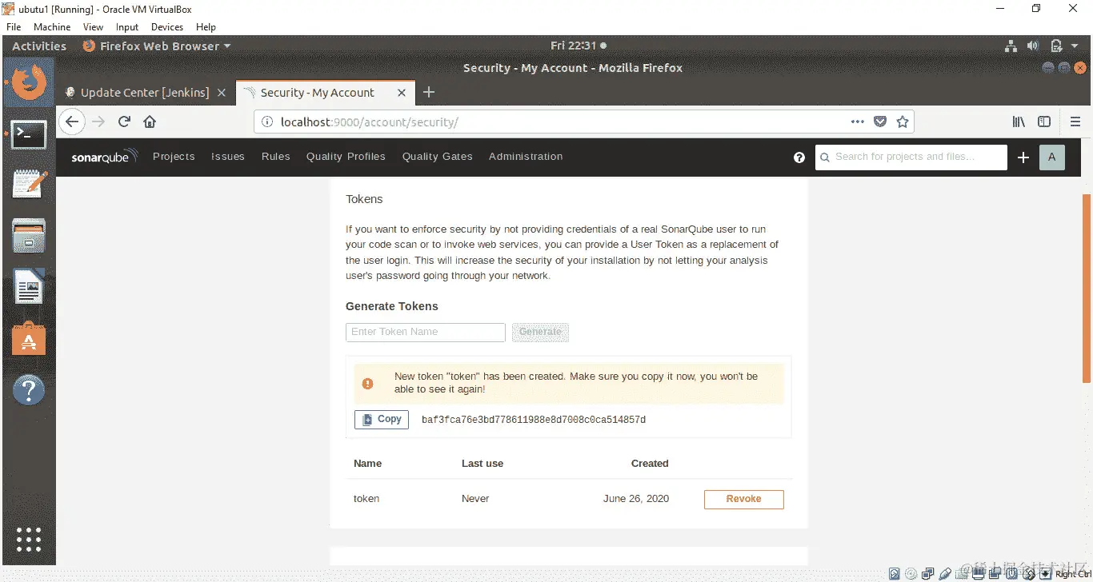The width and height of the screenshot is (1093, 582).
Task: Open the Firefox Web Browser app menu
Action: 157,46
